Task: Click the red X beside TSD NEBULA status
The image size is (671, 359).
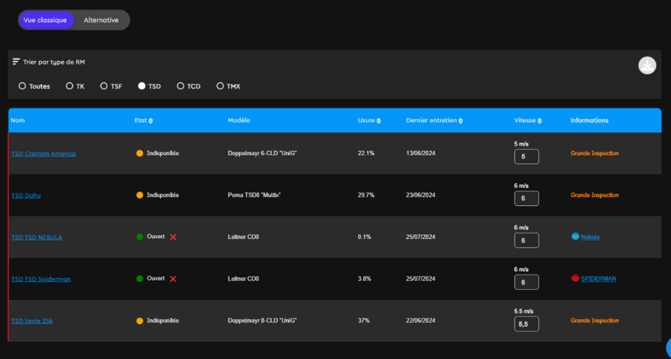Action: click(x=173, y=237)
